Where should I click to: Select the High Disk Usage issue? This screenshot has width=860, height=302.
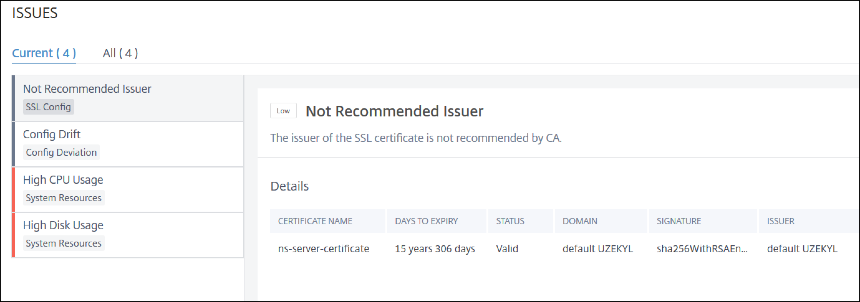[x=128, y=235]
